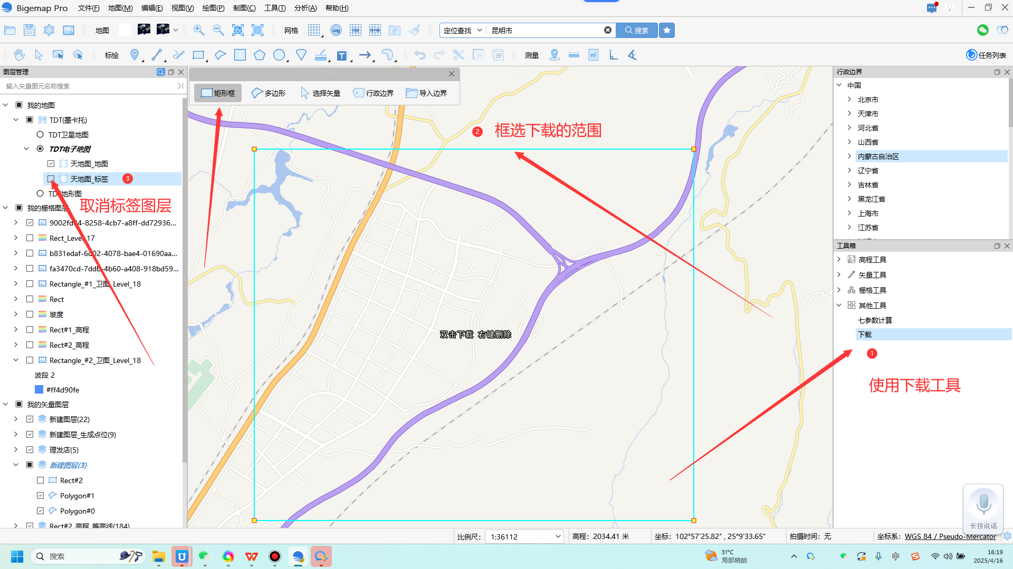Viewport: 1013px width, 569px height.
Task: Click the zoom in magnifier icon
Action: coord(199,30)
